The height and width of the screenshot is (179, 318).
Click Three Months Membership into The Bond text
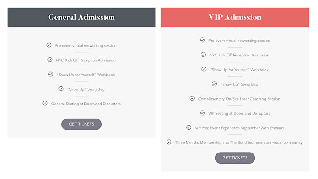pyautogui.click(x=239, y=142)
